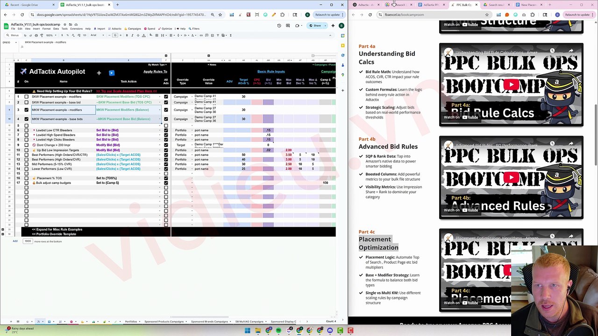
Task: Open the borders icon in Sheets toolbar
Action: click(157, 35)
